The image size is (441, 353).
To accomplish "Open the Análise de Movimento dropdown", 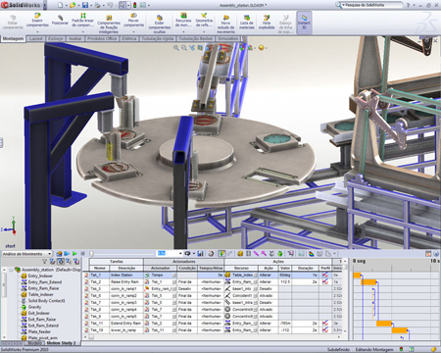I will 26,254.
